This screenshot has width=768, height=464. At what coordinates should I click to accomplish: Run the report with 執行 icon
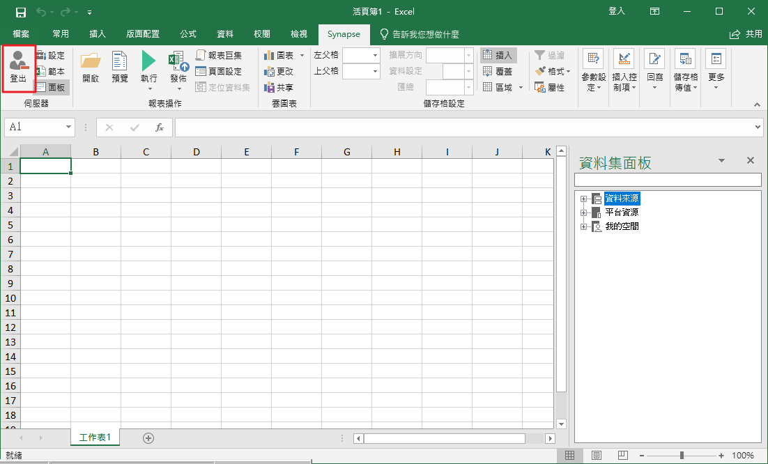(x=149, y=68)
